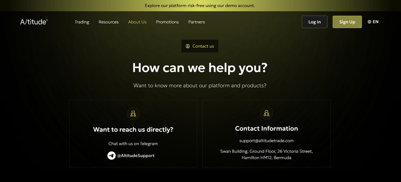Screen dimensions: 401x182
Task: Click the 'Chat with us on Telegram' text
Action: tap(133, 143)
